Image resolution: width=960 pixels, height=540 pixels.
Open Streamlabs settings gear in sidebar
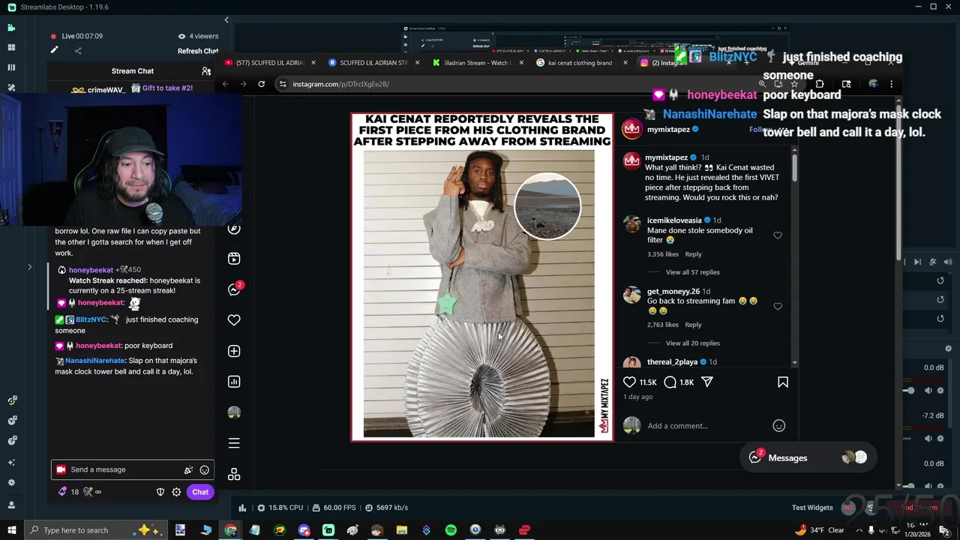click(x=11, y=483)
